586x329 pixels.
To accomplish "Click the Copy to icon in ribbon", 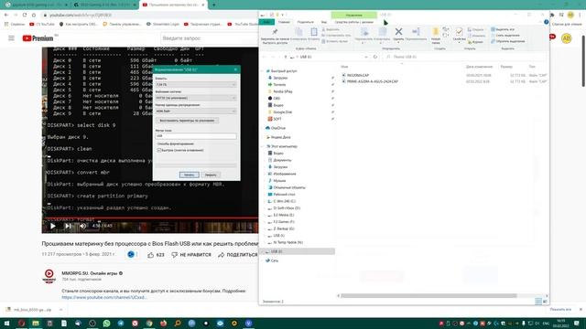I will 382,32.
